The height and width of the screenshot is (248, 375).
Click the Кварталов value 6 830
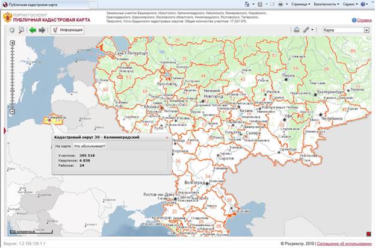coord(85,161)
